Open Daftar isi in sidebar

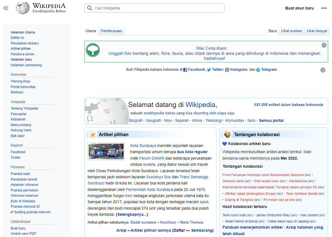pos(17,38)
